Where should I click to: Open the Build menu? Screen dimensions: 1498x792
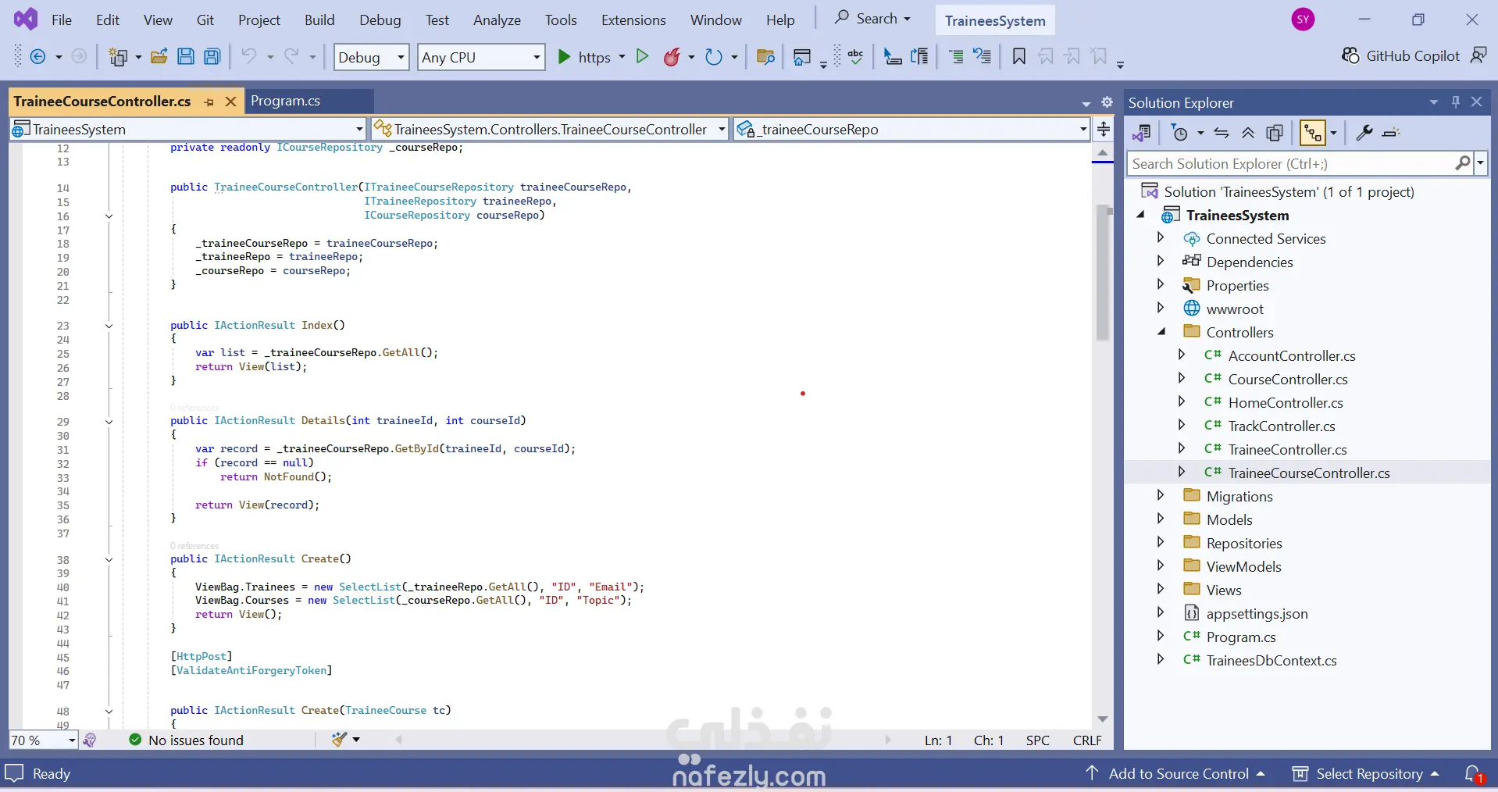(319, 20)
